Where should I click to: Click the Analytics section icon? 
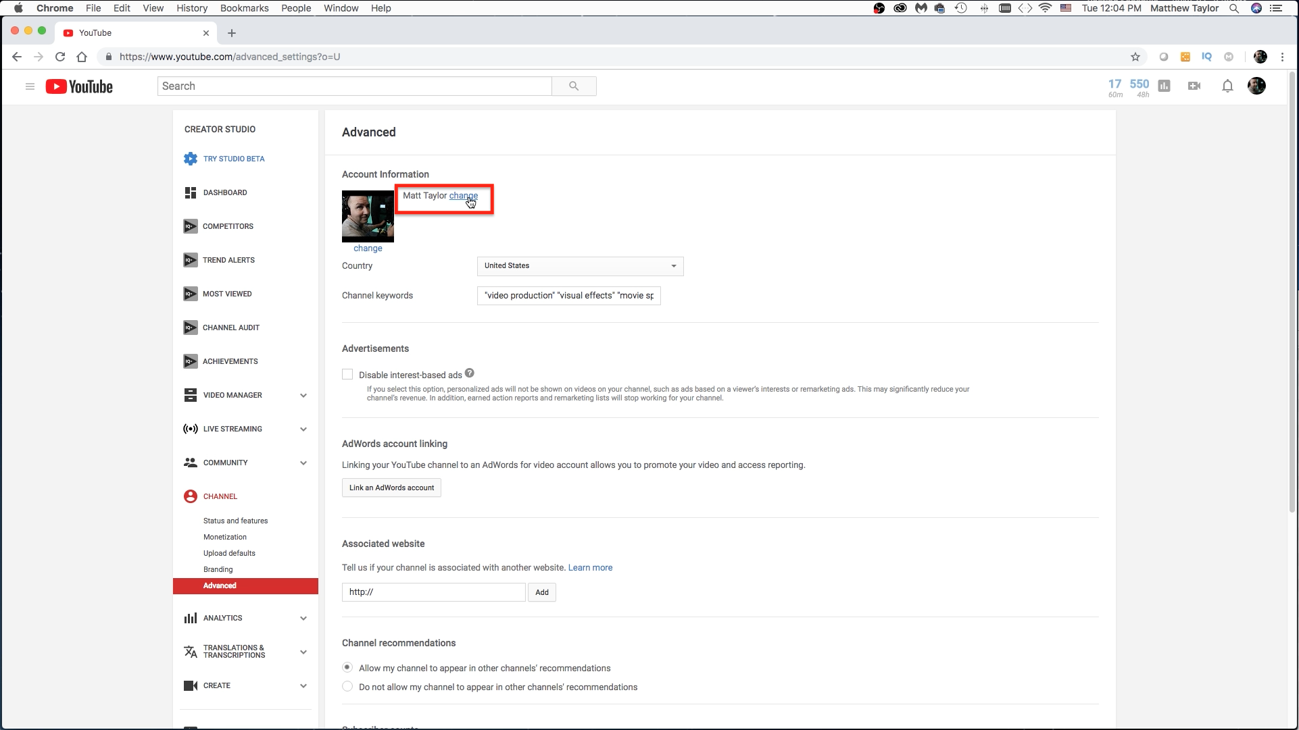[x=190, y=618]
